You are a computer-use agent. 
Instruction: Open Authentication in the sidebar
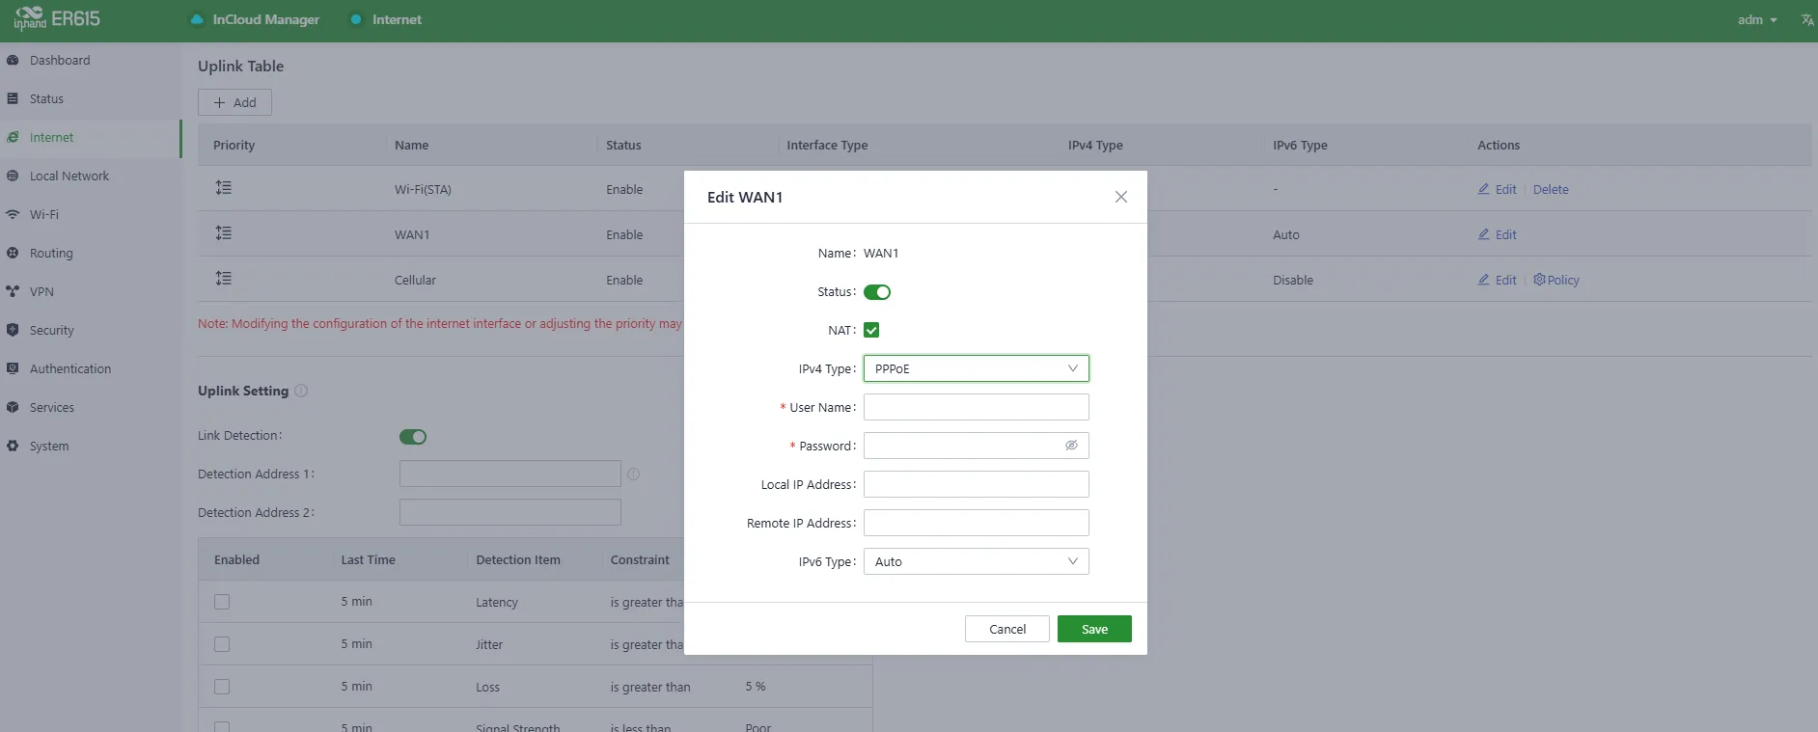click(91, 368)
